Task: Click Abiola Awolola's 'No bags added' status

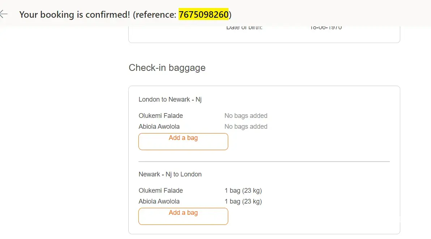Action: click(246, 127)
